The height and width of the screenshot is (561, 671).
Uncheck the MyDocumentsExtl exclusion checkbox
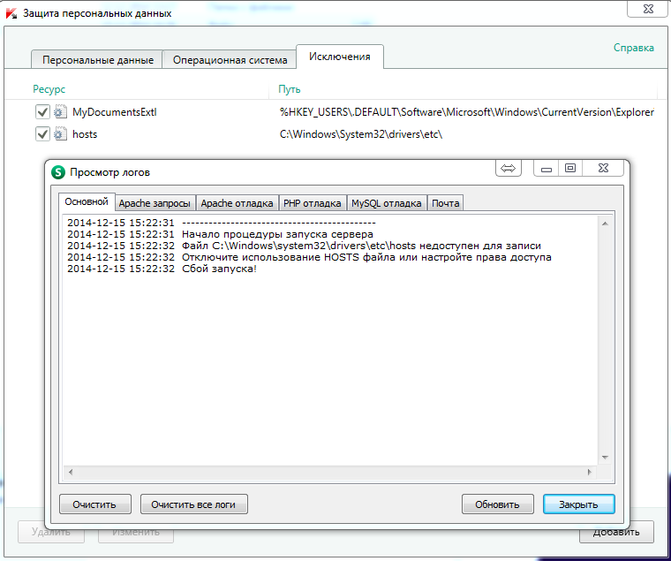pos(41,112)
